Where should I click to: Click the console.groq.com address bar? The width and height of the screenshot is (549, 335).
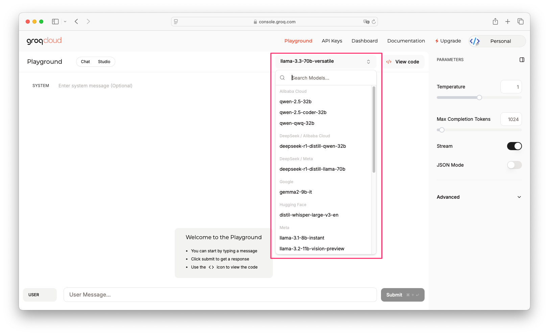pos(274,22)
